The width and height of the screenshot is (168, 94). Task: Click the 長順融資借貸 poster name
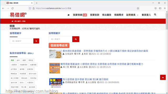(x=71, y=83)
